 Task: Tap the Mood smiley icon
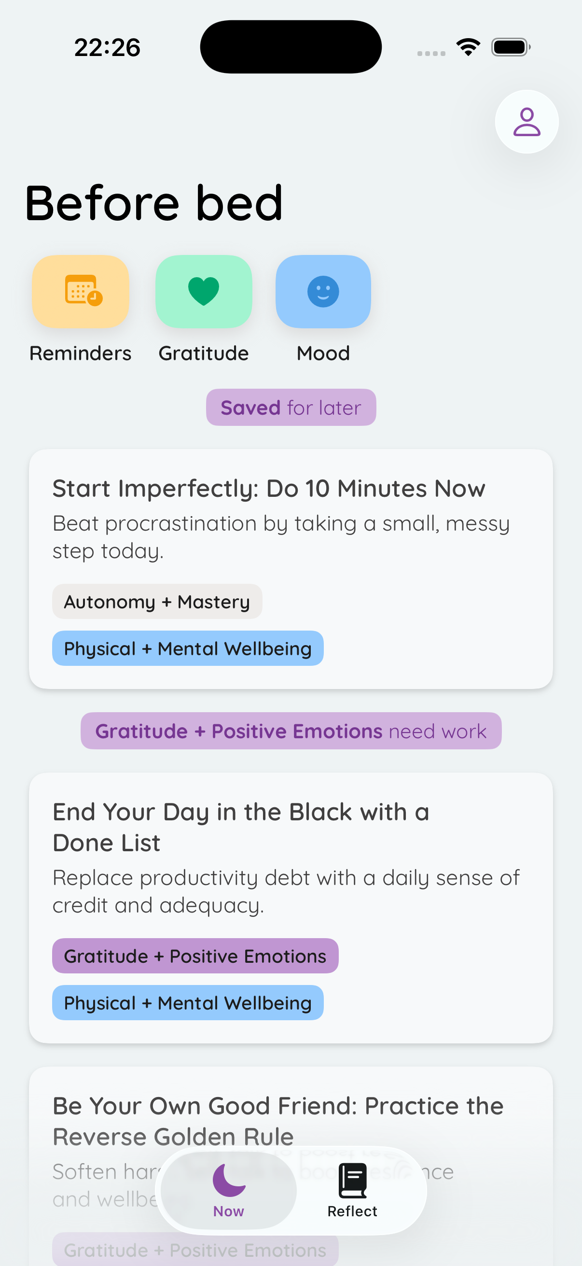coord(323,291)
